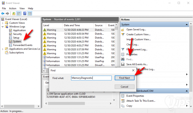Sort by the Level column header
This screenshot has width=193, height=113.
coord(52,25)
